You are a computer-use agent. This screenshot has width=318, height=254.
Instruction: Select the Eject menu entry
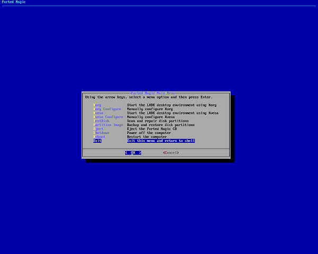click(x=98, y=129)
